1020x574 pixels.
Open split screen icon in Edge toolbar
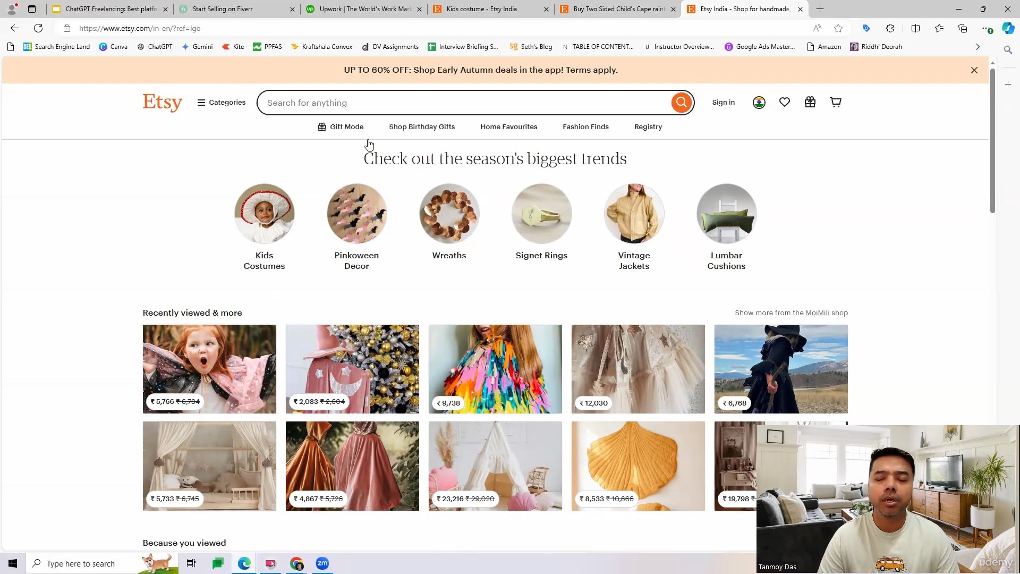[x=915, y=28]
